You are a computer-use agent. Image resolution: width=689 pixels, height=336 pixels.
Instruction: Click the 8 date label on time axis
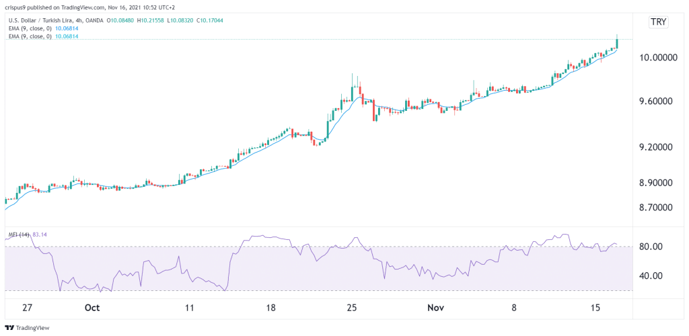pos(514,308)
